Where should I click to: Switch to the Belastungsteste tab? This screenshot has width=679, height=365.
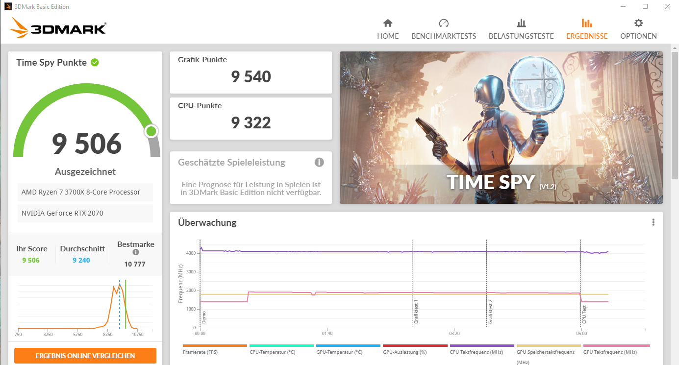pyautogui.click(x=521, y=29)
